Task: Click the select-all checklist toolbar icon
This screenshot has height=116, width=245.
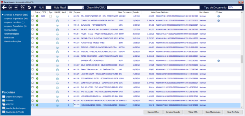Action: (x=10, y=7)
